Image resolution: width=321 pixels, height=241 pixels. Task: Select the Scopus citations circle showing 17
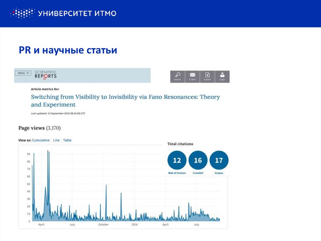219,160
